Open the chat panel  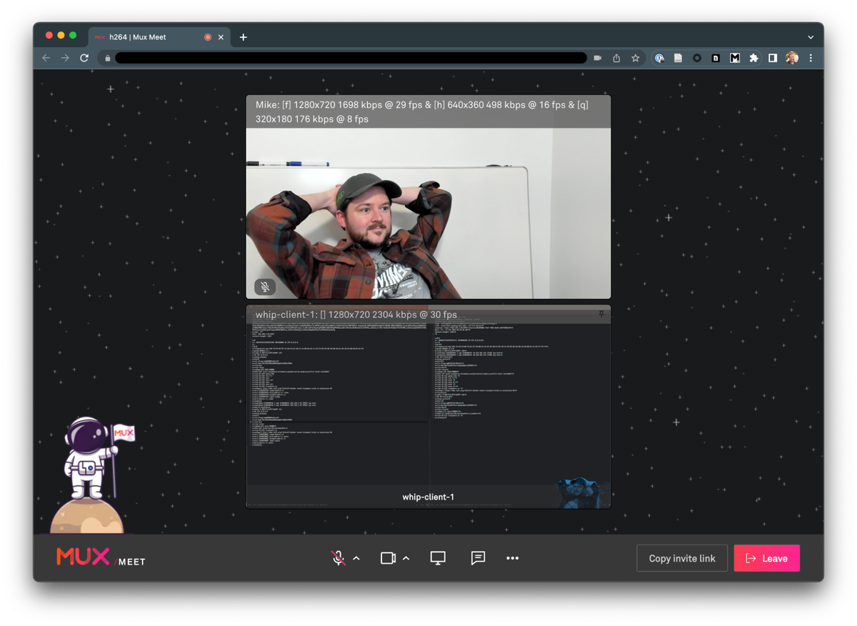click(x=477, y=558)
